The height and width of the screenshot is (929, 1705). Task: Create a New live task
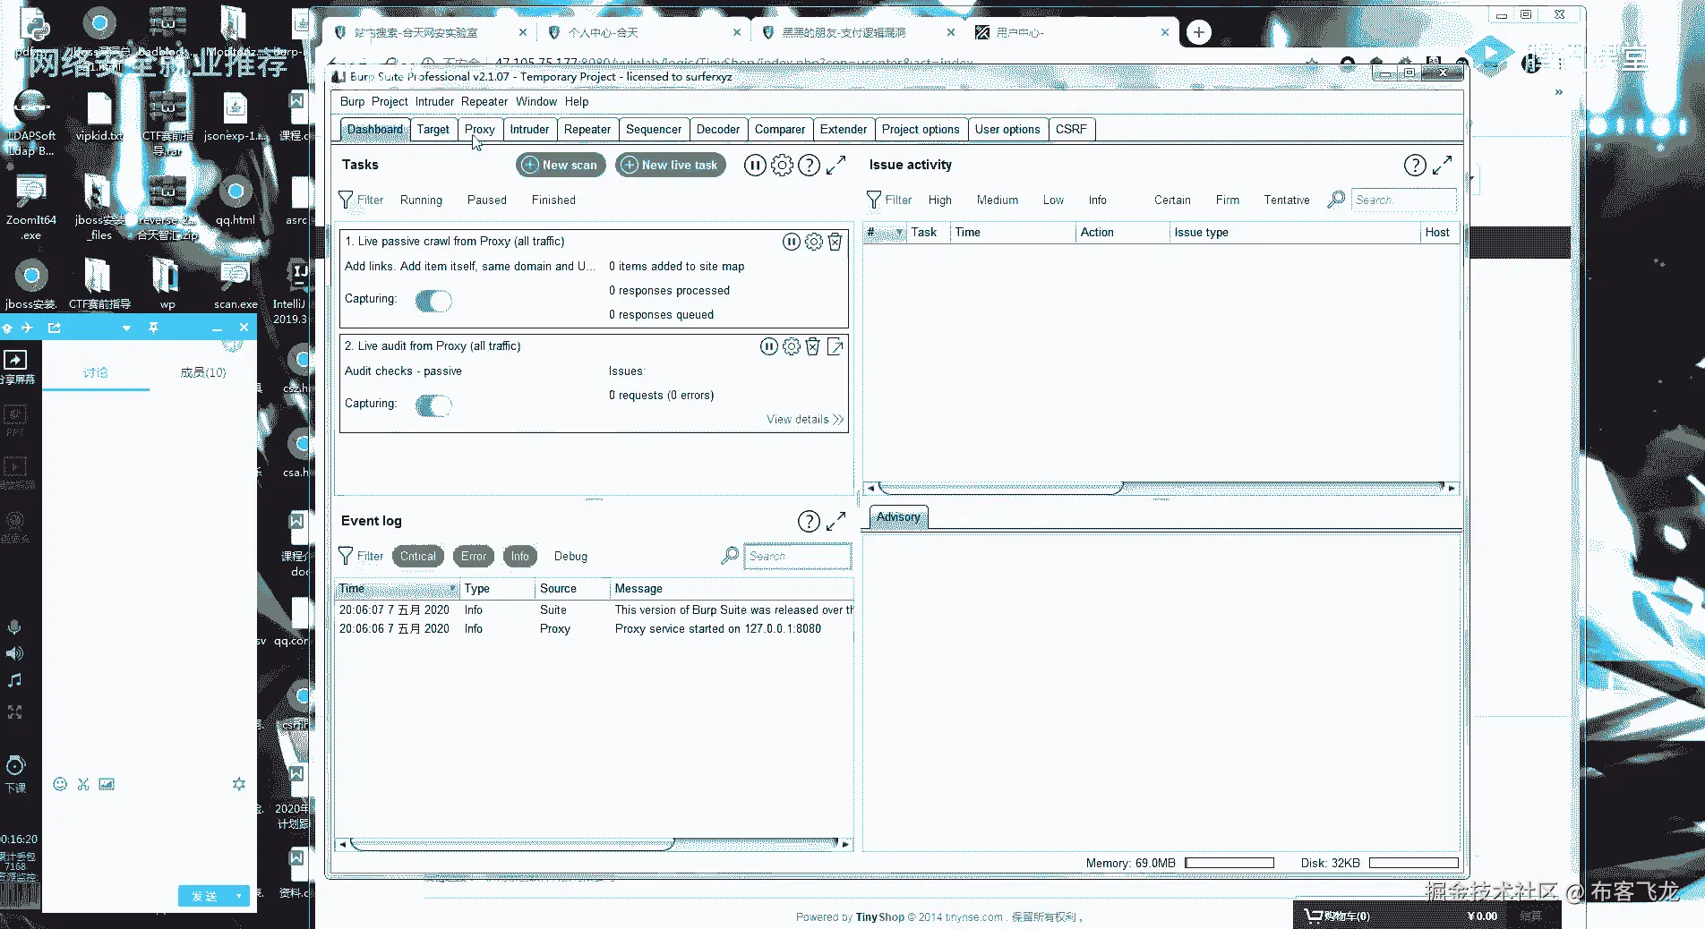pos(670,166)
